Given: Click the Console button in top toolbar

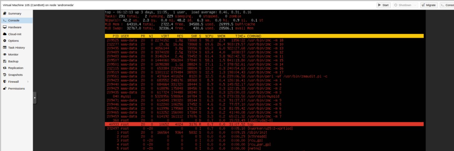Looking at the screenshot, I should (x=447, y=5).
